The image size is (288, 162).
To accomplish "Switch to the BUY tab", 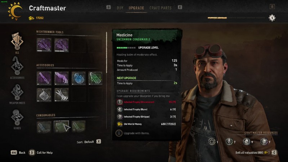I will tap(120, 8).
